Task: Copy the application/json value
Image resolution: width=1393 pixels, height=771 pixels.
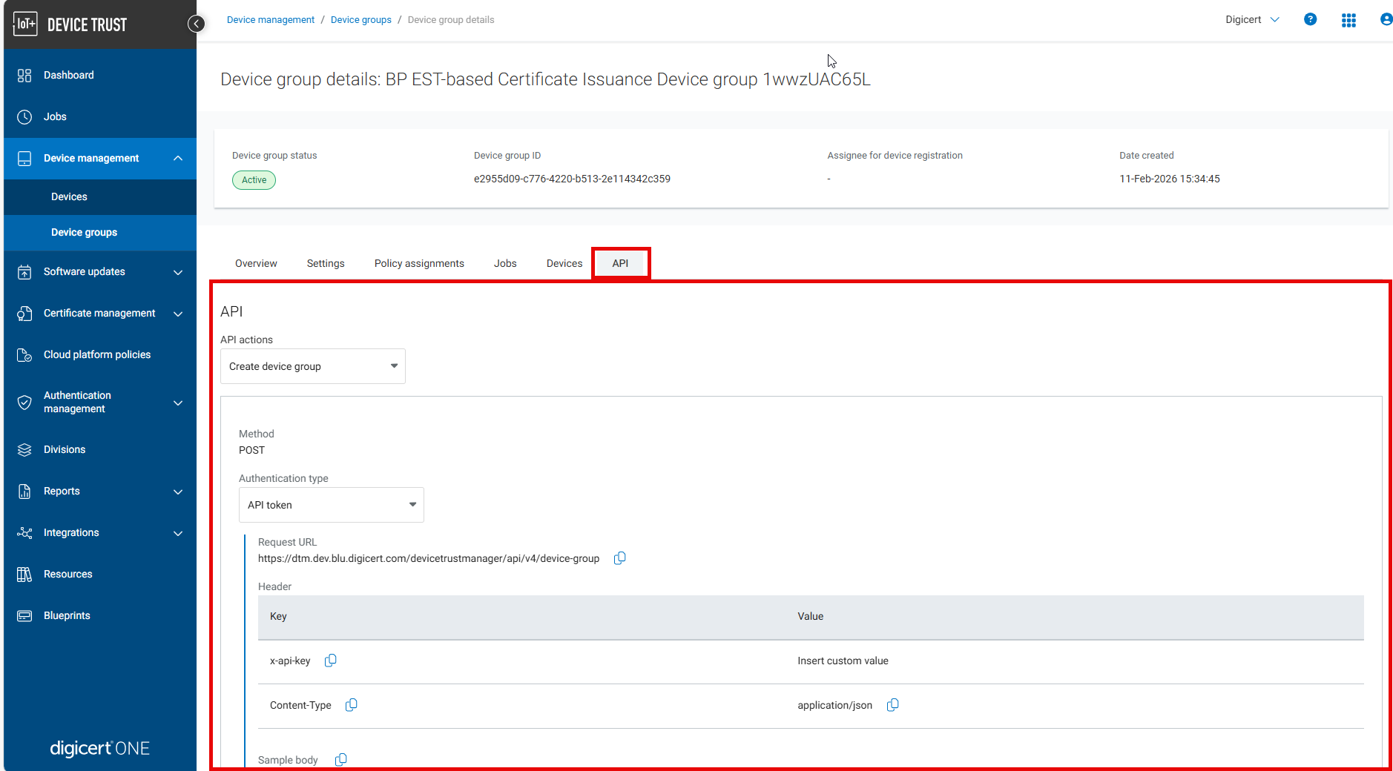Action: pos(892,705)
